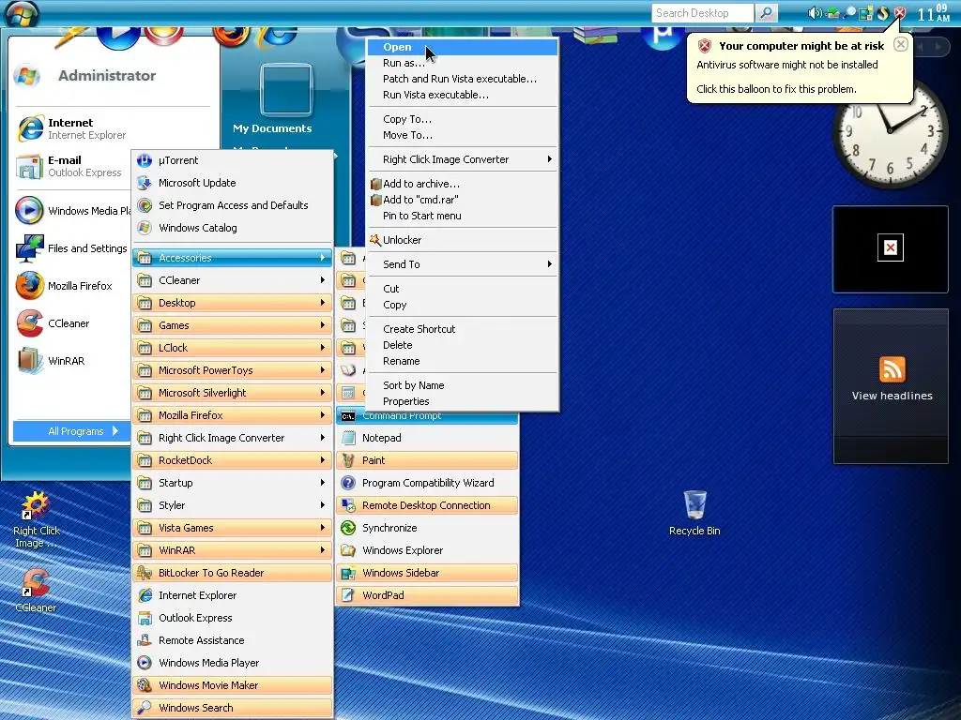961x720 pixels.
Task: Open Notepad icon in Accessories submenu
Action: [x=348, y=438]
